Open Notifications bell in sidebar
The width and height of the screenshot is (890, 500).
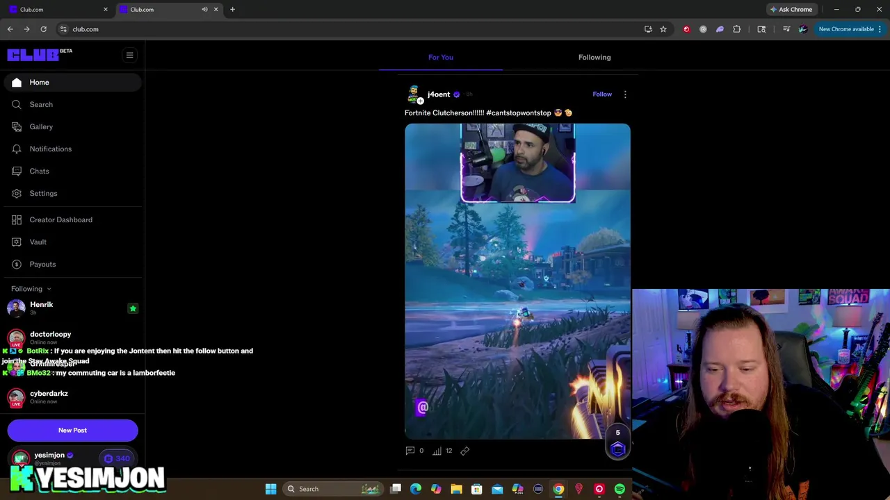coord(72,149)
